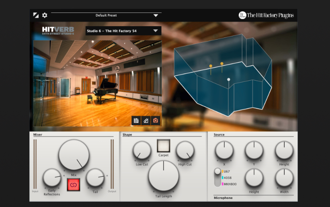Viewport: 330px width, 207px height.
Task: Click the Tail Length knob
Action: click(163, 176)
